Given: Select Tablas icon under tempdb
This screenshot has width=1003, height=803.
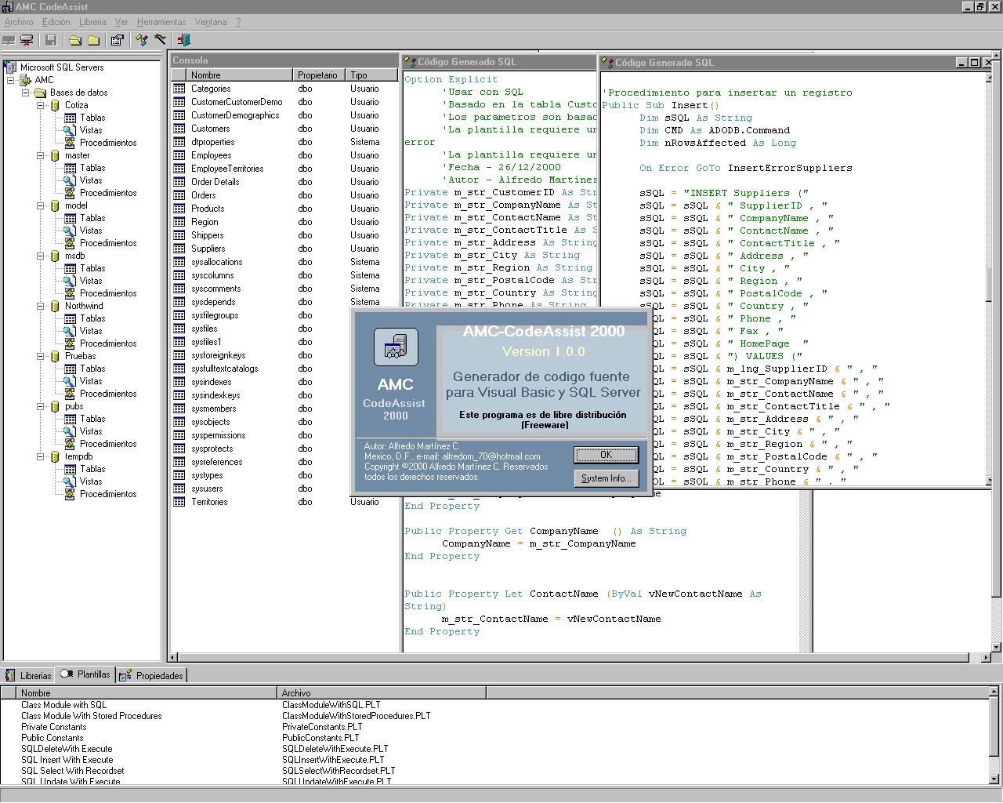Looking at the screenshot, I should pos(70,469).
